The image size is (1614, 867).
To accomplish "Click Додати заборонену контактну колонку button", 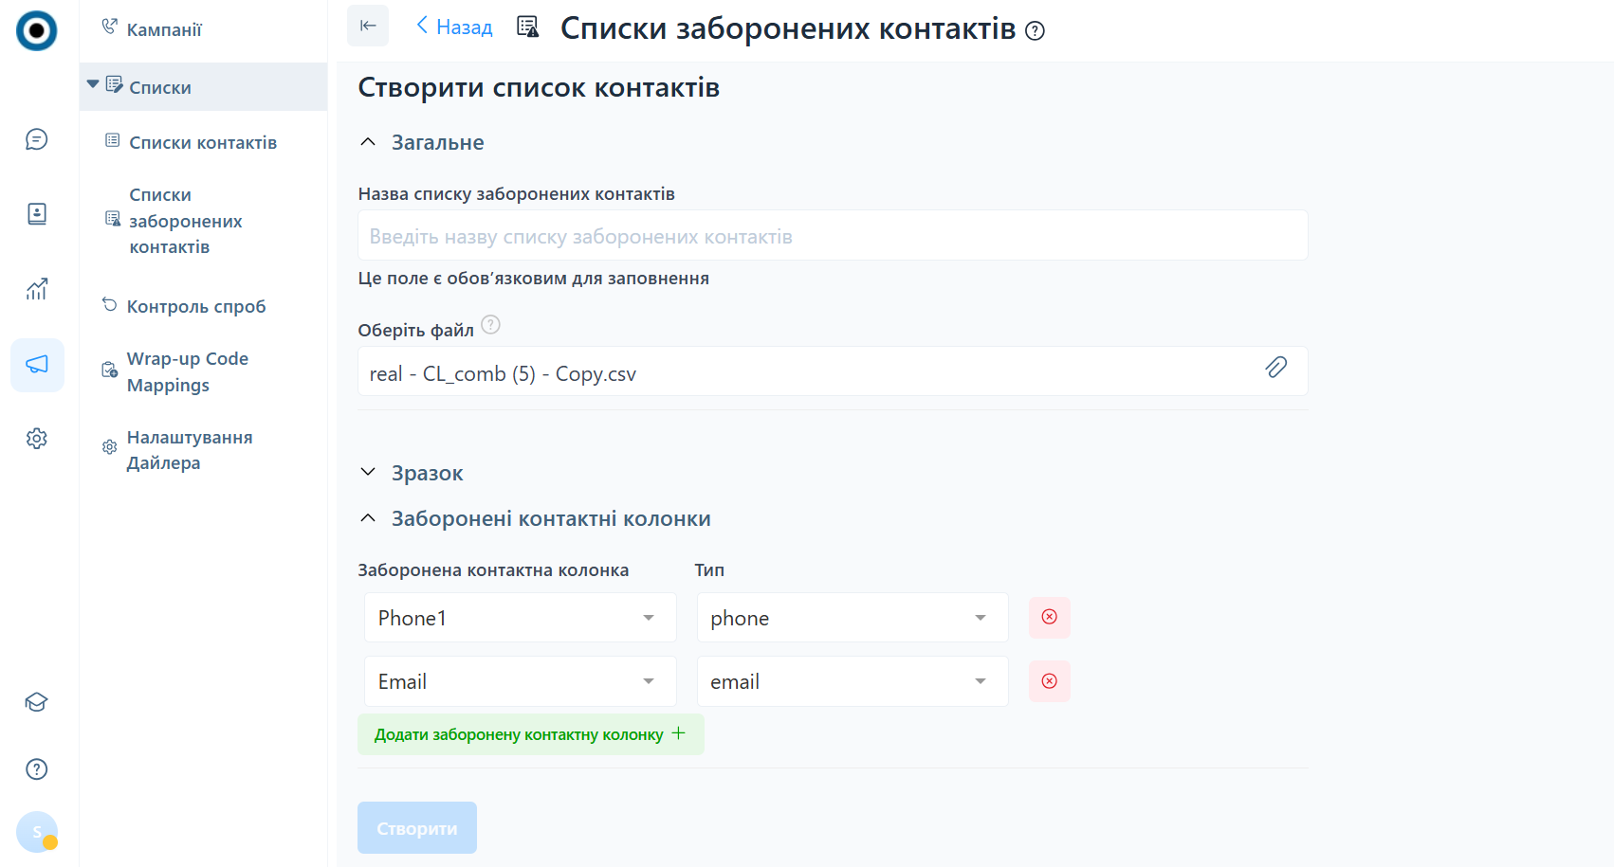I will point(530,734).
